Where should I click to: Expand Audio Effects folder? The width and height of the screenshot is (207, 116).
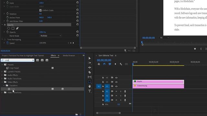[2, 75]
